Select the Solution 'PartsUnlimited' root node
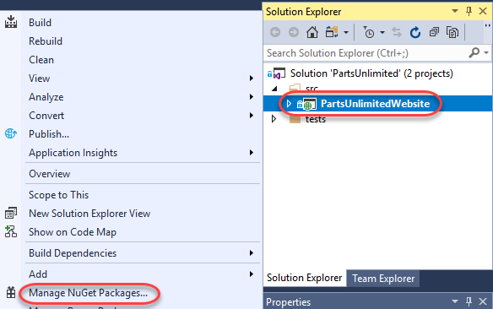The width and height of the screenshot is (493, 309). 371,73
